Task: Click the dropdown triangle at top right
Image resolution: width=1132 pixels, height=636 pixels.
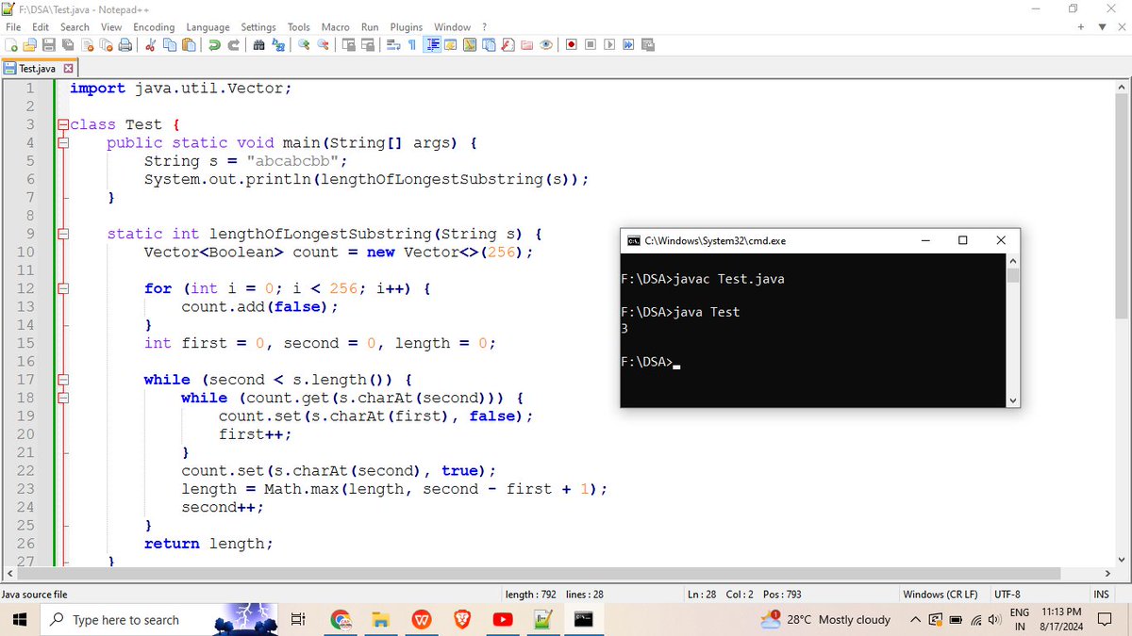Action: 1100,27
